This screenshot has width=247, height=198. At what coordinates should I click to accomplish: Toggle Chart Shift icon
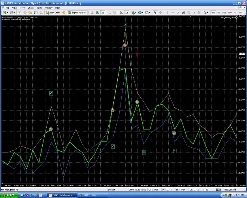(x=127, y=13)
